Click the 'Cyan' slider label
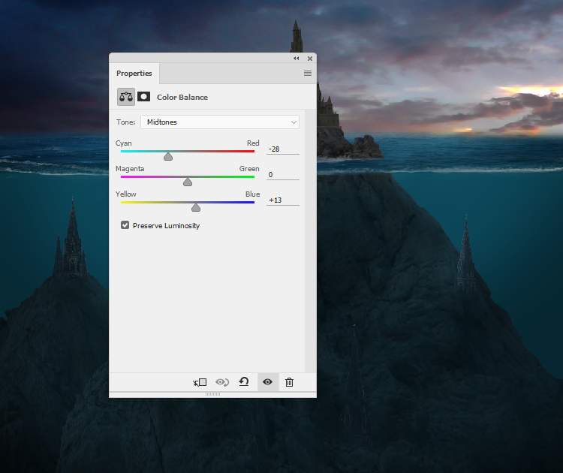The width and height of the screenshot is (563, 473). point(124,143)
